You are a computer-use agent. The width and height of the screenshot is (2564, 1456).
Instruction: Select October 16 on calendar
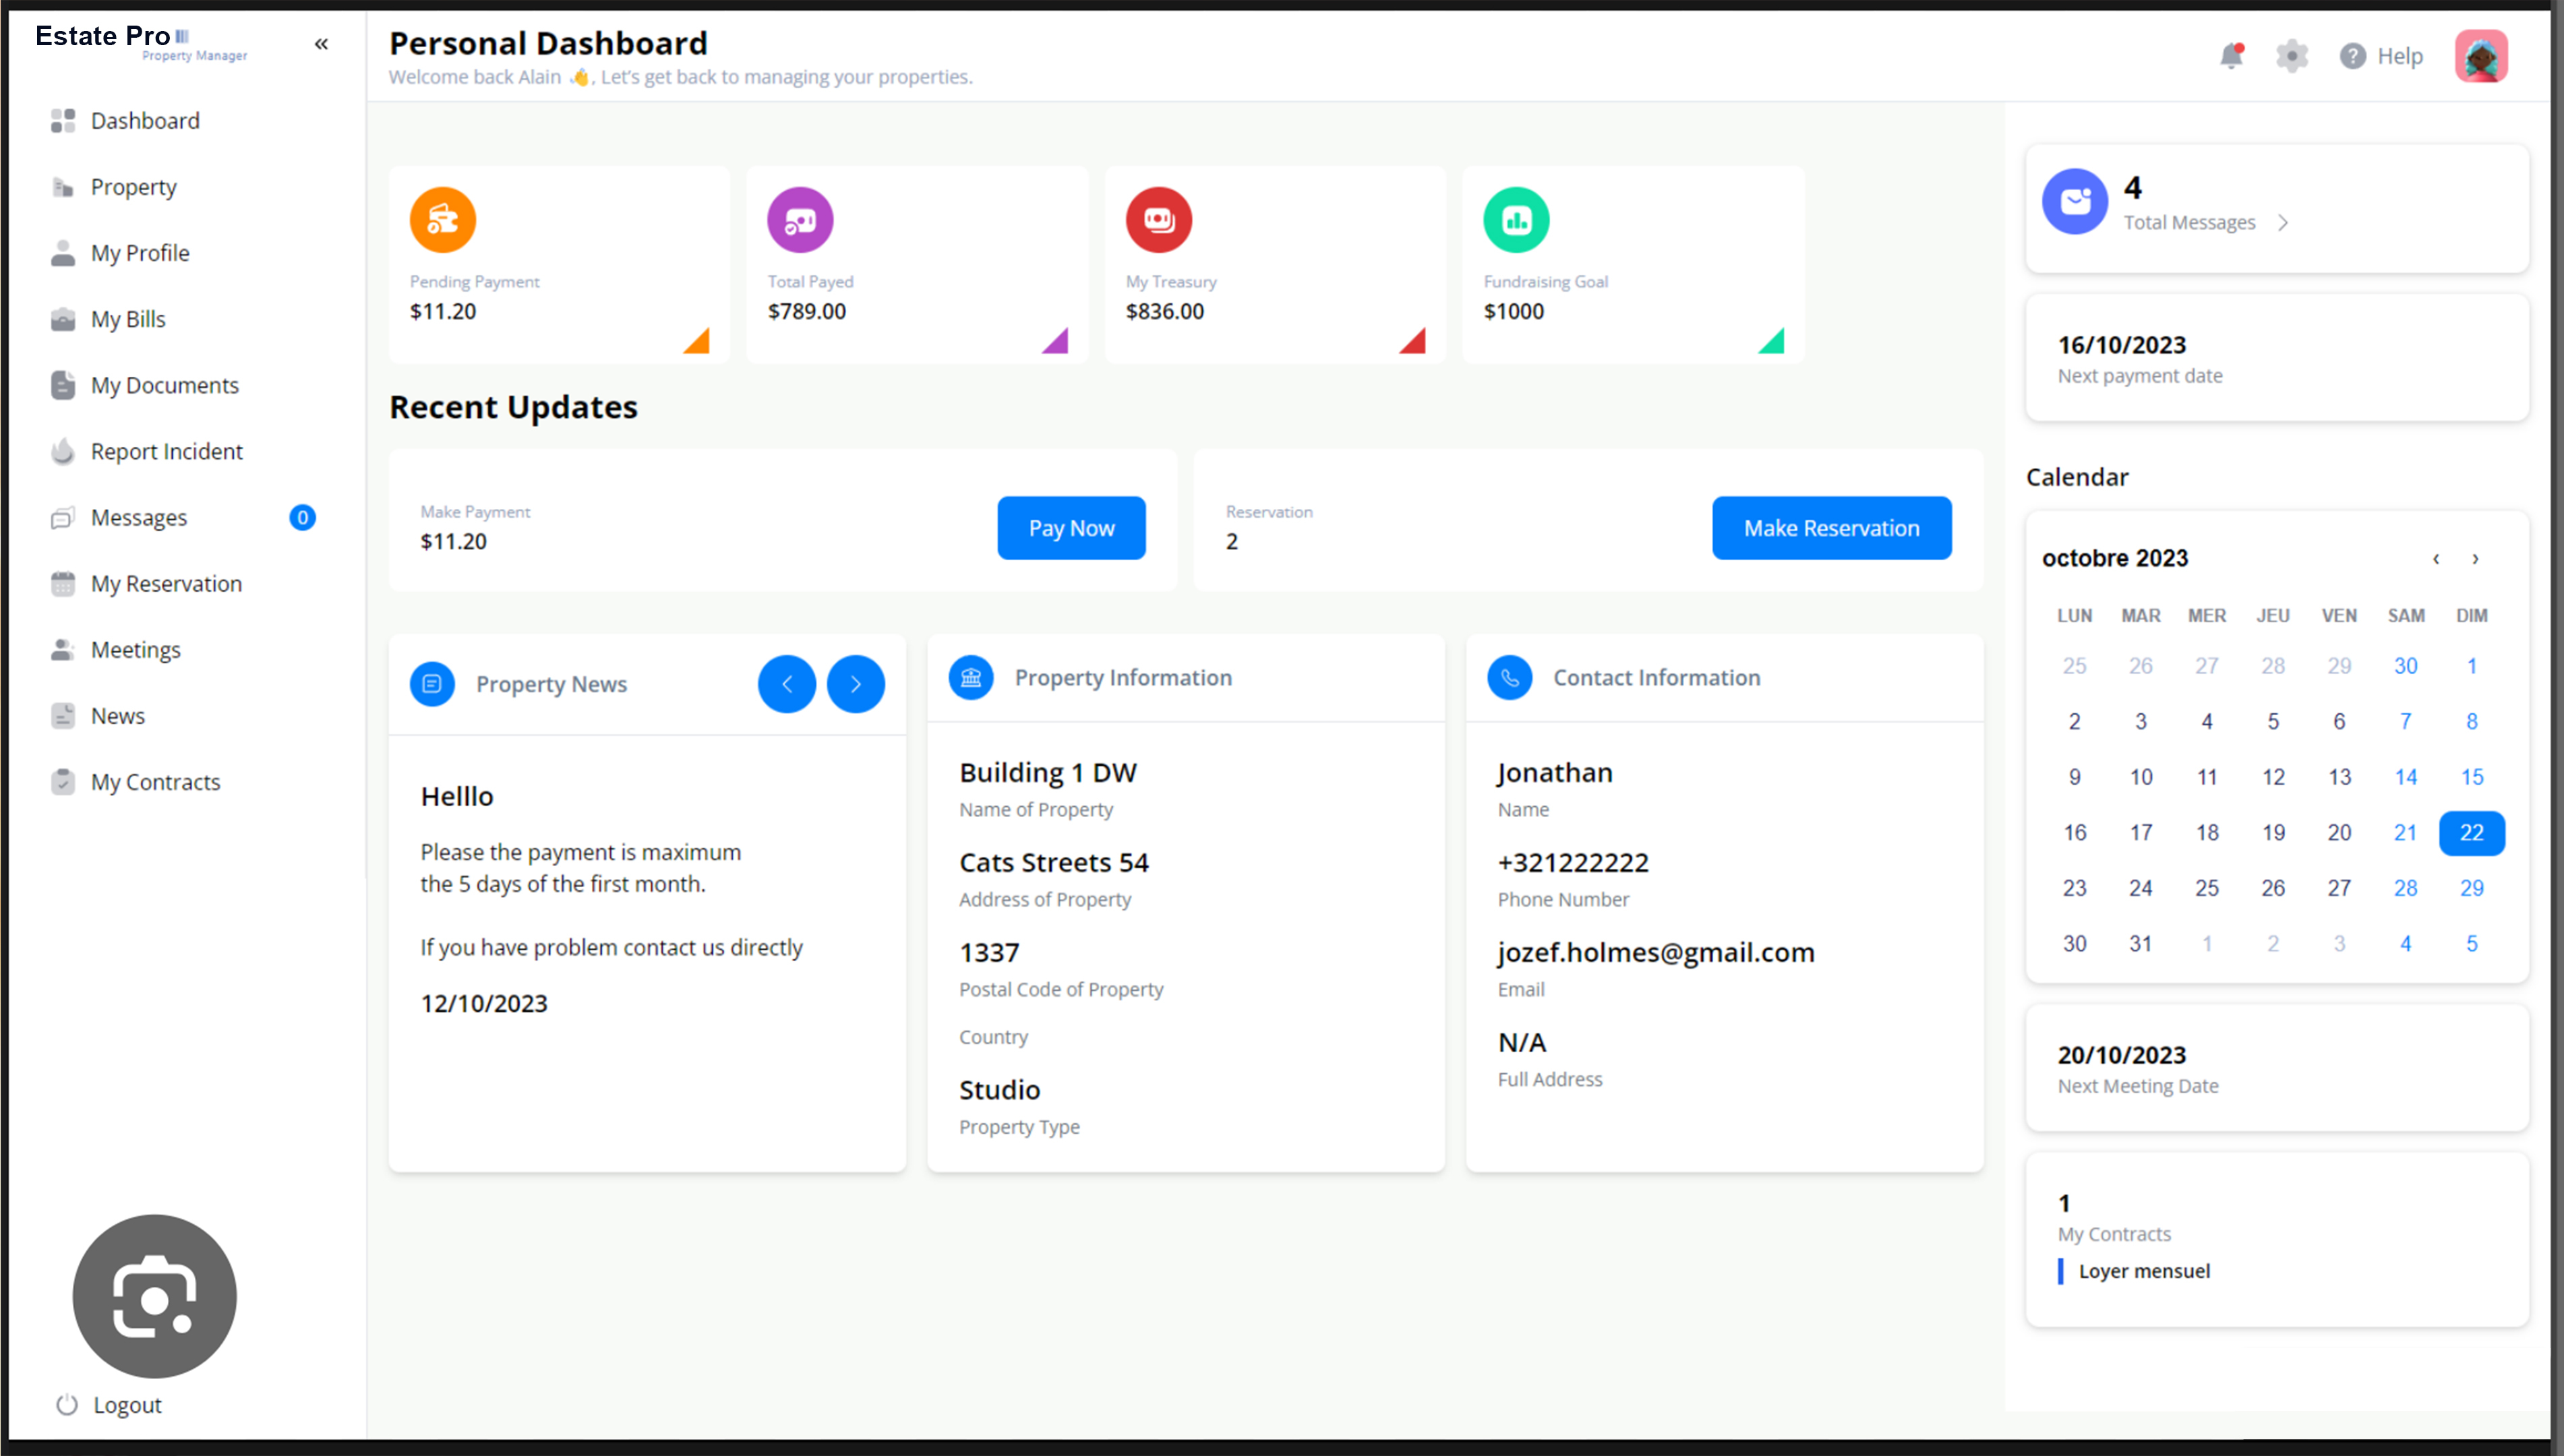tap(2075, 832)
